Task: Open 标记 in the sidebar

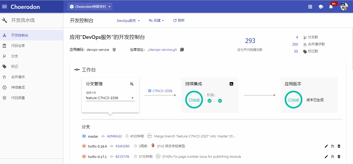Action: pos(32,66)
